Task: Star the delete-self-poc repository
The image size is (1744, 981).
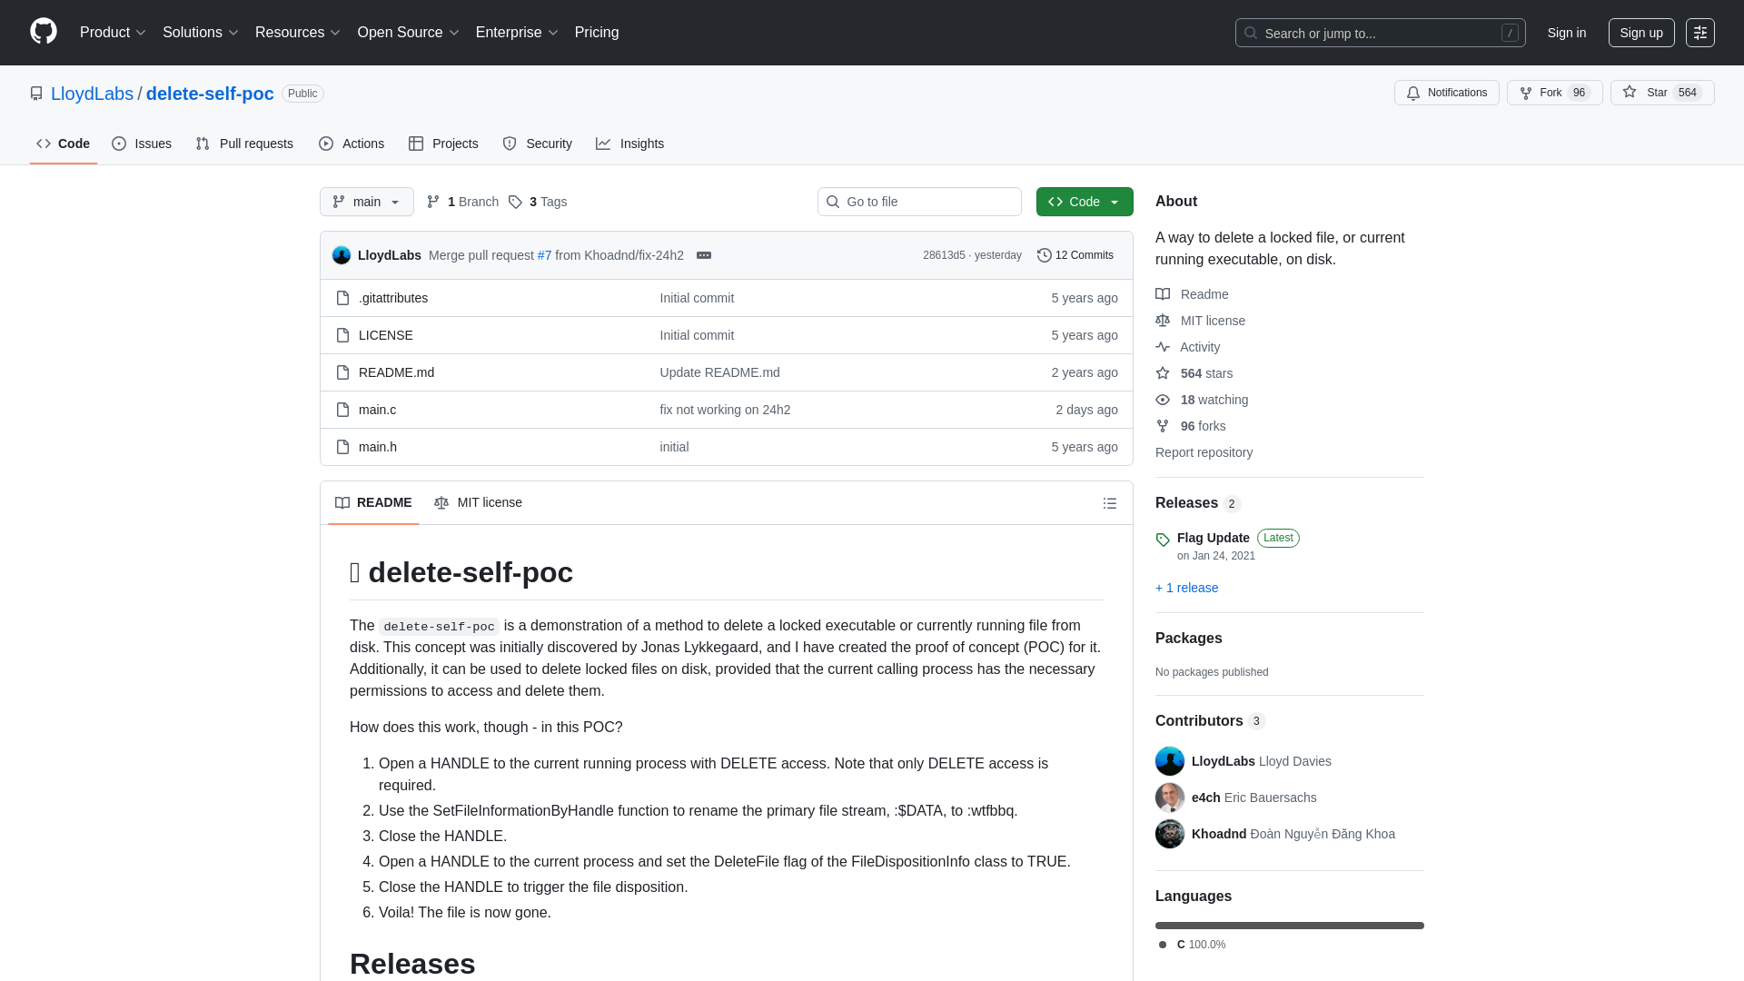Action: pos(1661,93)
